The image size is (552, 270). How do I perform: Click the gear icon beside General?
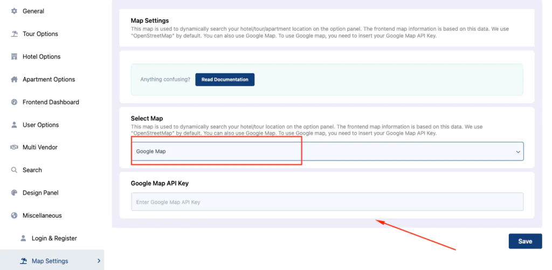14,11
